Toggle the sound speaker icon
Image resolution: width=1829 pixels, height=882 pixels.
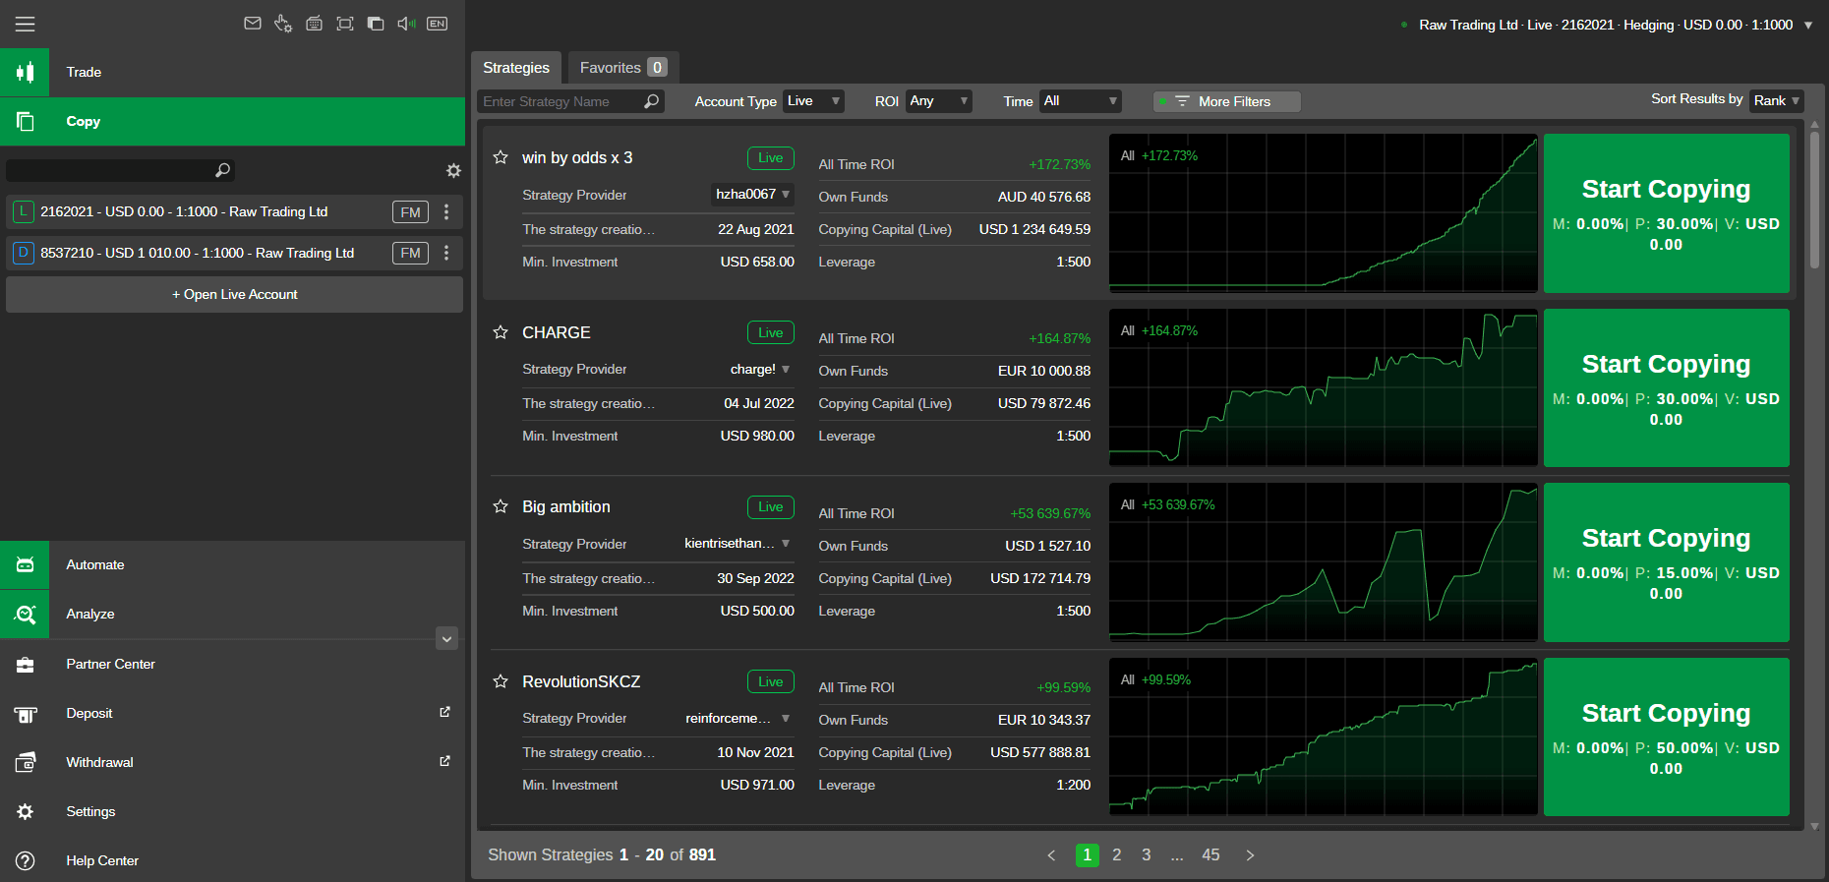[406, 24]
